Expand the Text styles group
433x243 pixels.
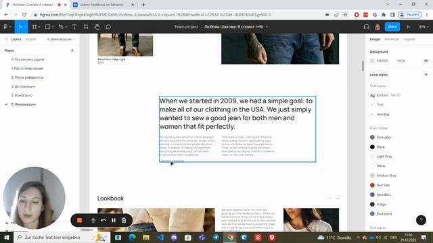click(372, 105)
